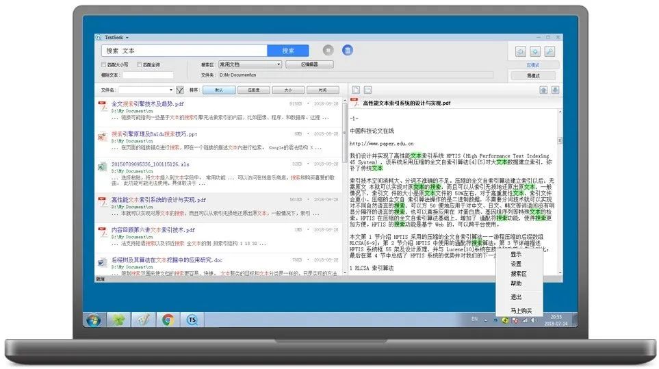Click the blue trash clear icon

point(348,51)
